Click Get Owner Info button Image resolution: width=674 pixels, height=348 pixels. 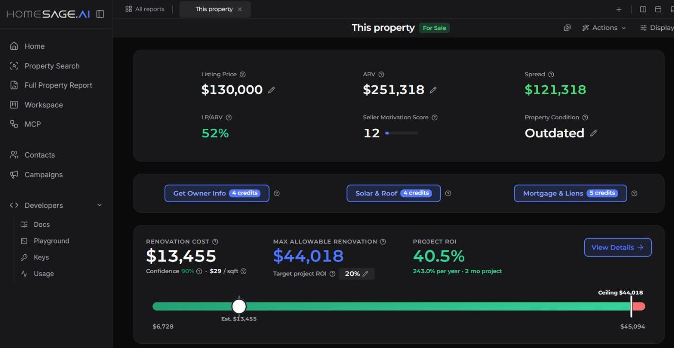coord(217,193)
